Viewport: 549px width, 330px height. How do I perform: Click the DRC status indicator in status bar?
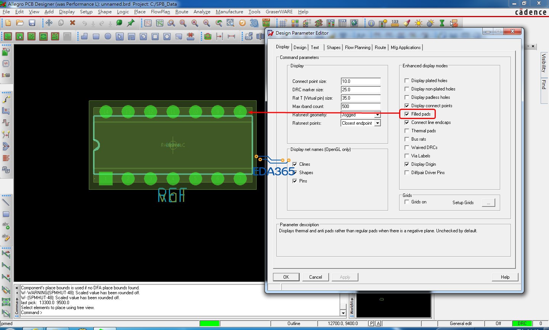coord(522,324)
